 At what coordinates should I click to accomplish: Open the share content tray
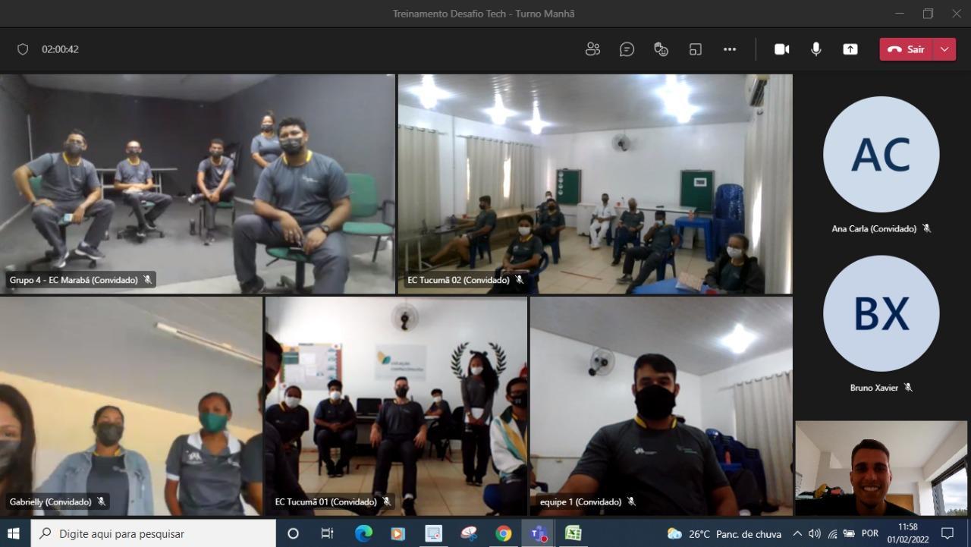850,49
